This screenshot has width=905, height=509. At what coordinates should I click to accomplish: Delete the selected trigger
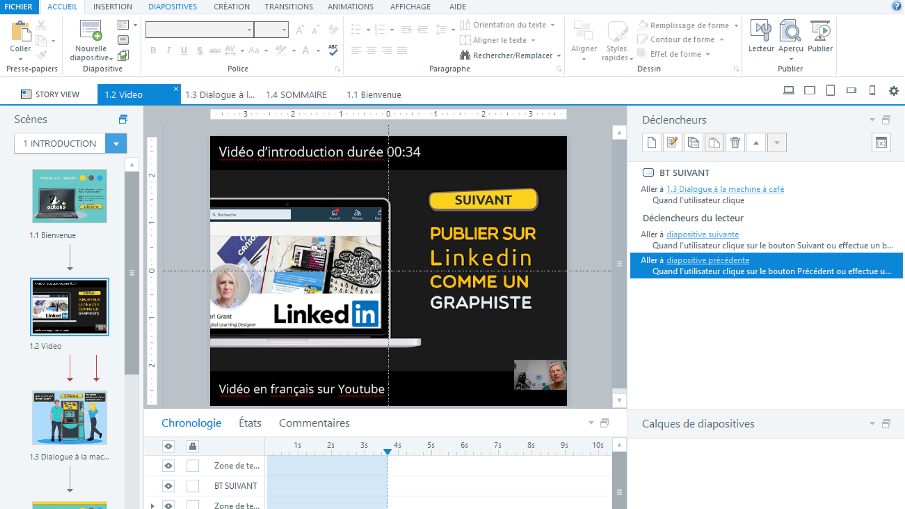click(x=735, y=143)
